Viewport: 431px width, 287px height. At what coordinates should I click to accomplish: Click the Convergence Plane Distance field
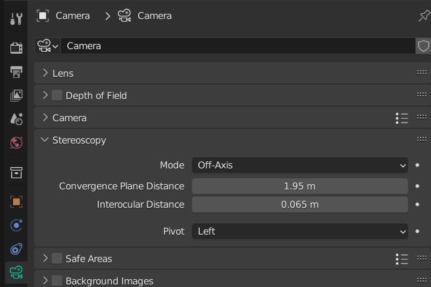pos(300,186)
